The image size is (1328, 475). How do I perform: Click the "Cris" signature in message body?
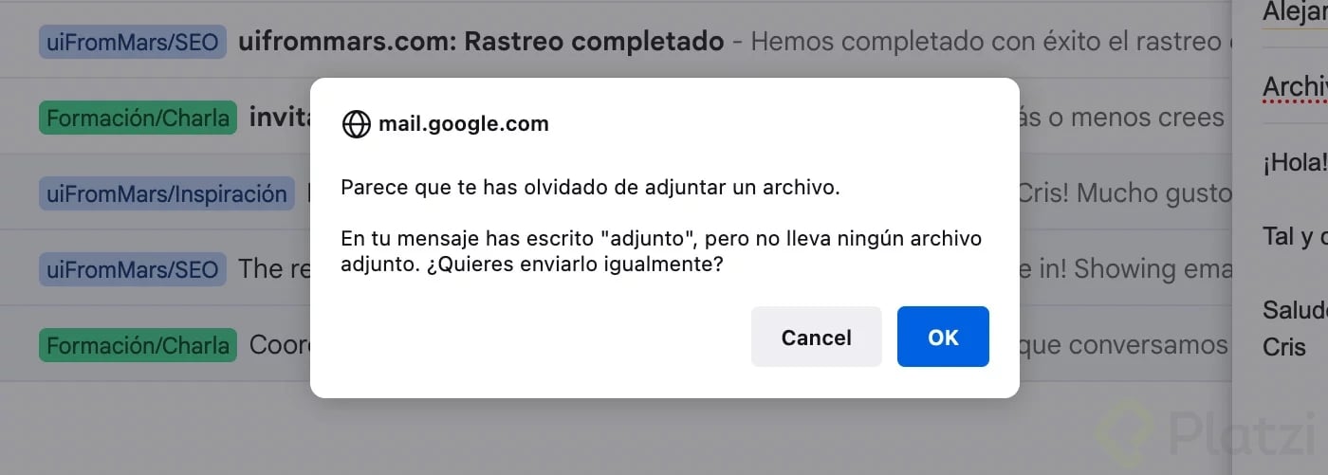(x=1284, y=347)
